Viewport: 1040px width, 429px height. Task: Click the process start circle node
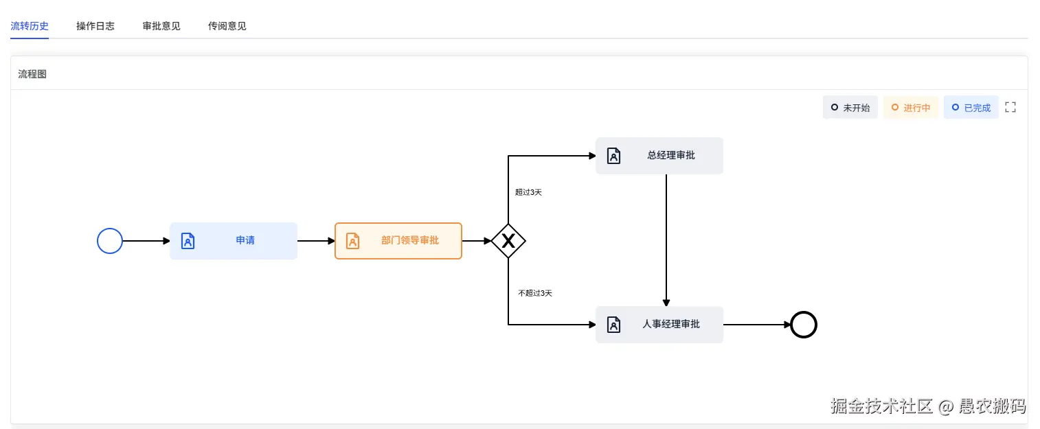[109, 240]
